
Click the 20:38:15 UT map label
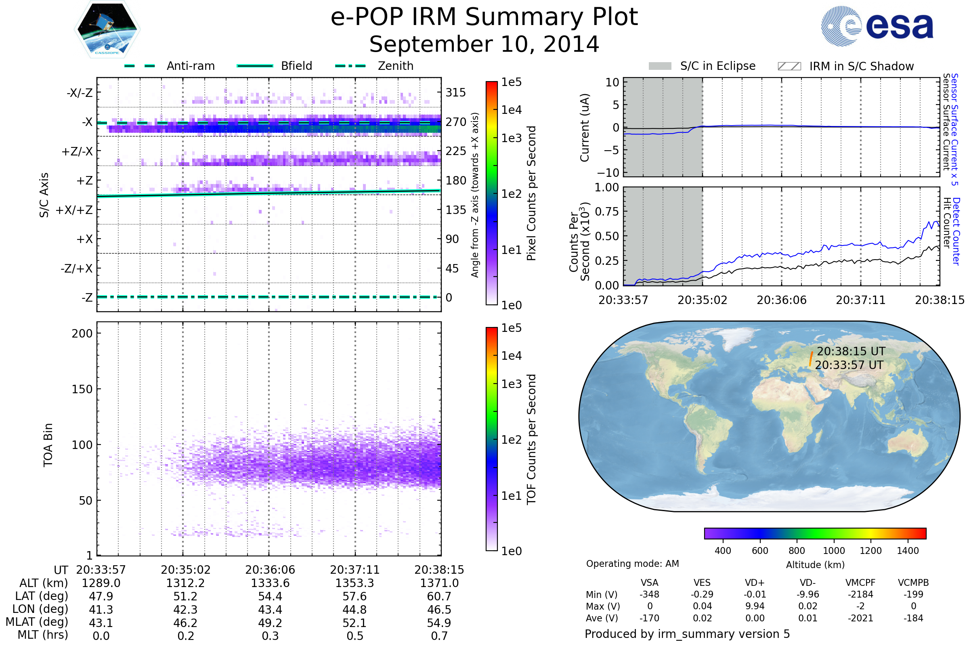[851, 351]
